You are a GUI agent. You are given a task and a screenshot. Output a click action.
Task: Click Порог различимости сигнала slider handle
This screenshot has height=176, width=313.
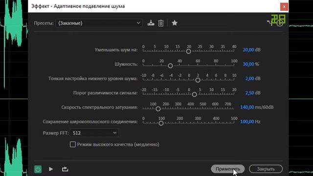click(195, 94)
